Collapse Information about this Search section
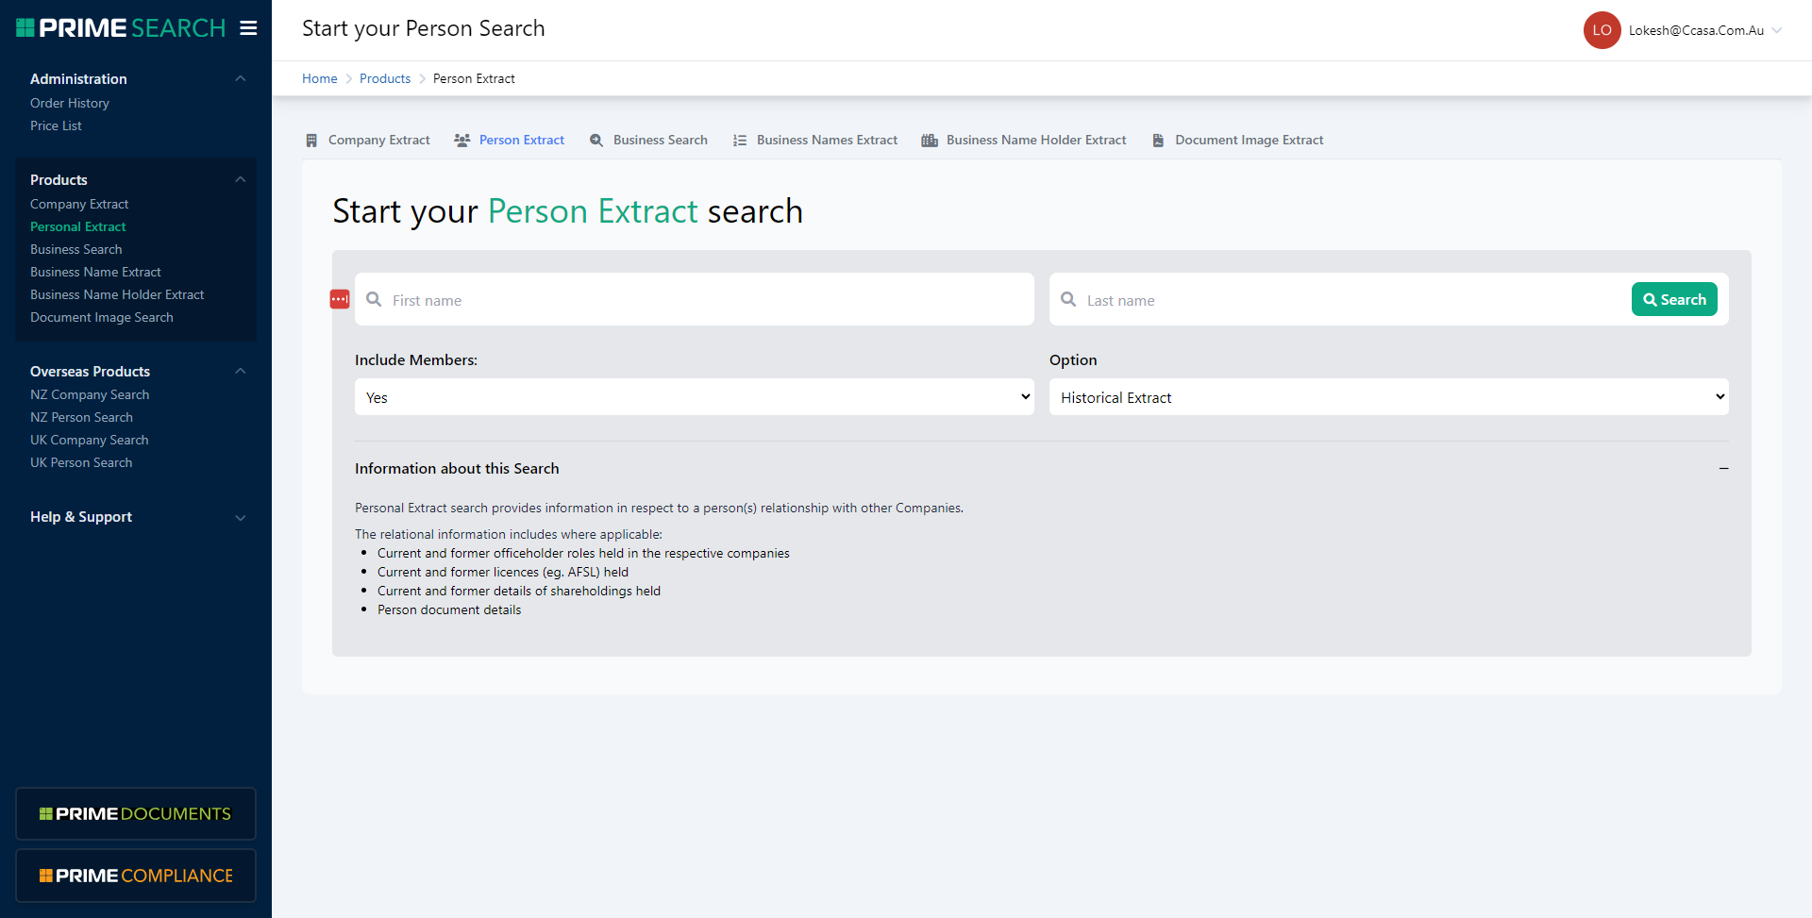This screenshot has width=1812, height=918. pyautogui.click(x=1723, y=469)
